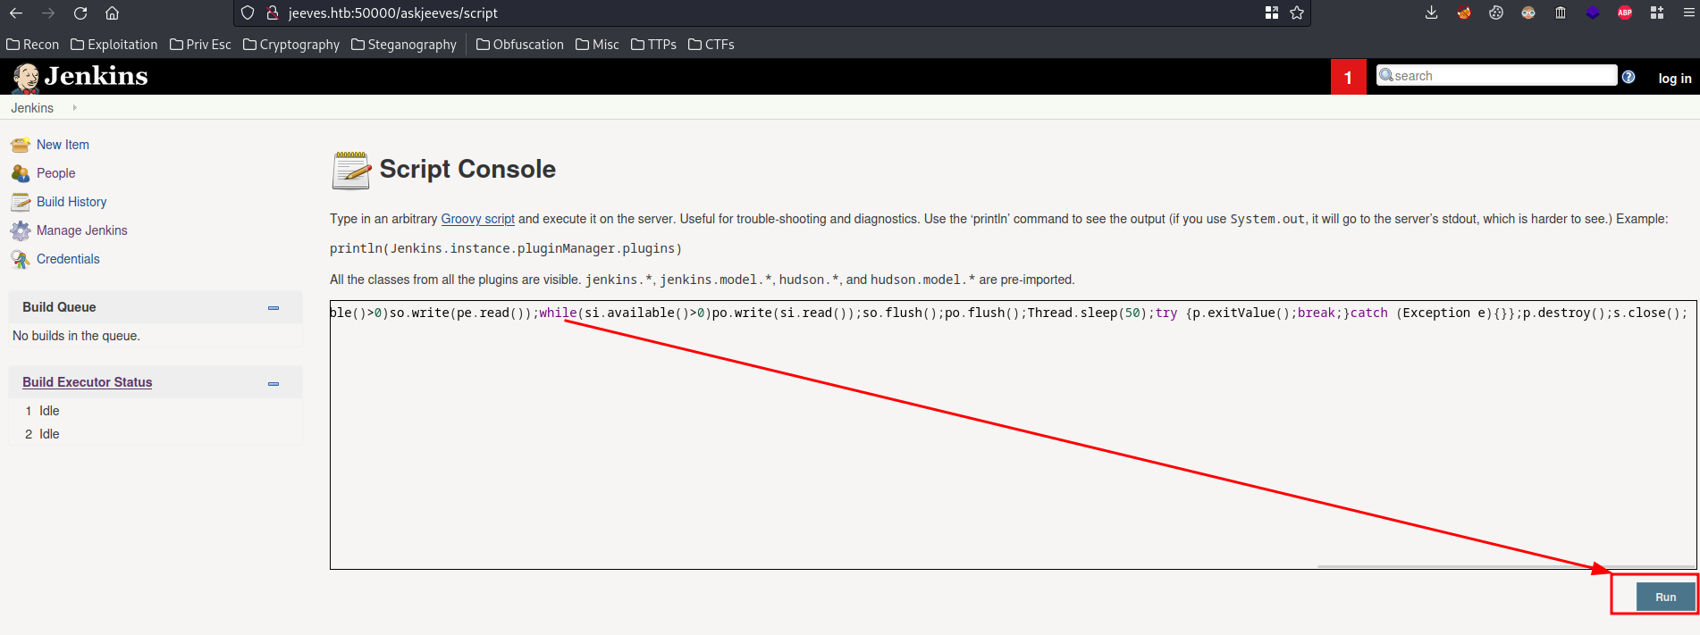Click the script editor horizontal scrollbar
The height and width of the screenshot is (635, 1700).
1506,566
